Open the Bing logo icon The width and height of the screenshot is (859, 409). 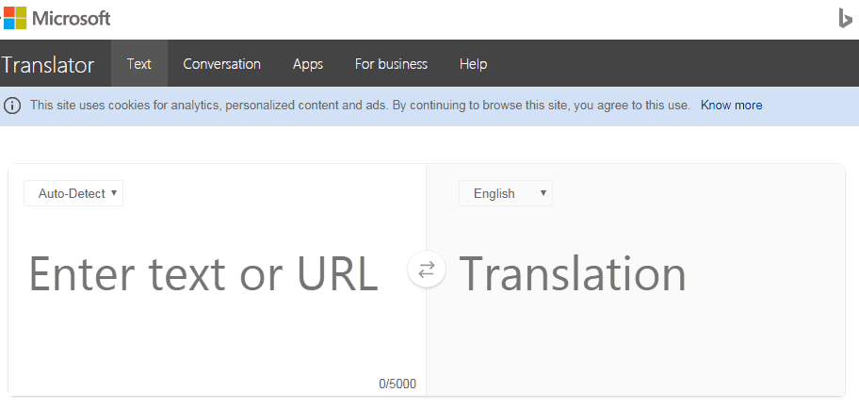(845, 18)
